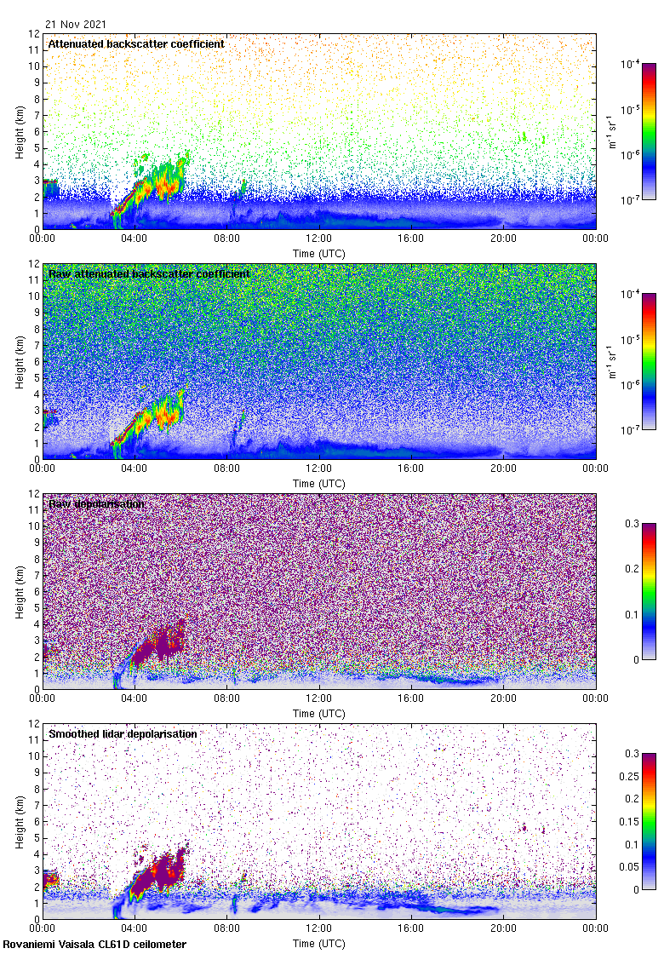Click 'Time (UTC)' label under the third plot
Image resolution: width=664 pixels, height=954 pixels.
tap(318, 714)
